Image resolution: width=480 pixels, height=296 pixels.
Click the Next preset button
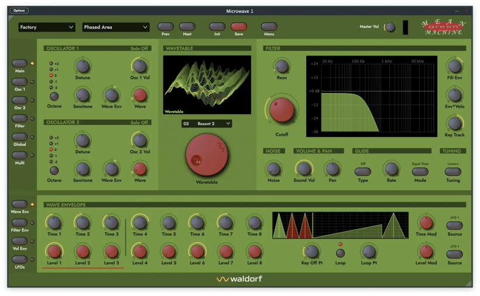pos(187,26)
